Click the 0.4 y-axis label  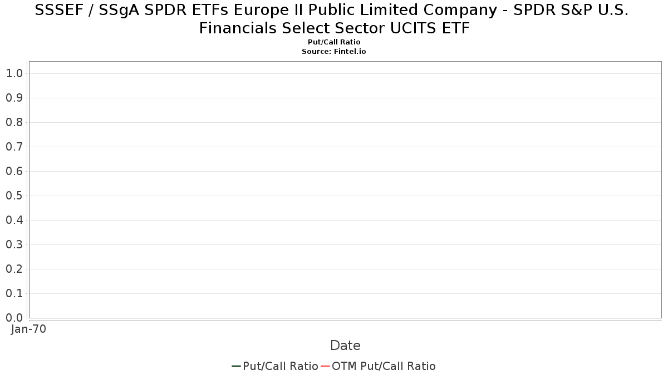click(14, 220)
